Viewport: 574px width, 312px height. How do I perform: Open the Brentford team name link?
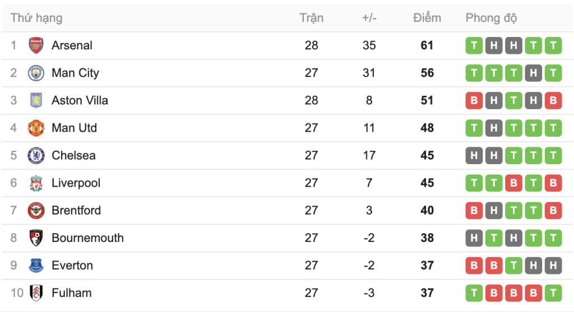[76, 210]
